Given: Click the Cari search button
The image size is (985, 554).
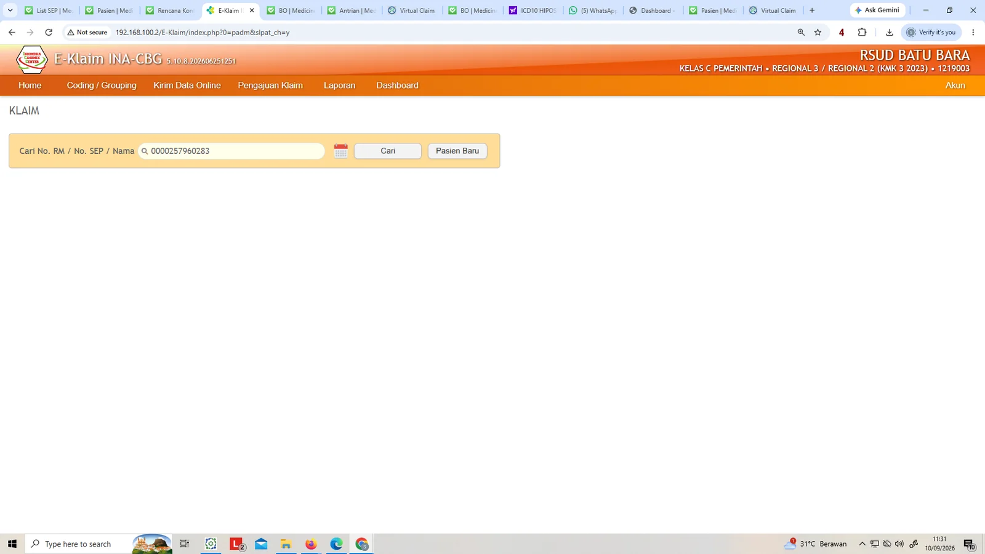Looking at the screenshot, I should point(388,151).
